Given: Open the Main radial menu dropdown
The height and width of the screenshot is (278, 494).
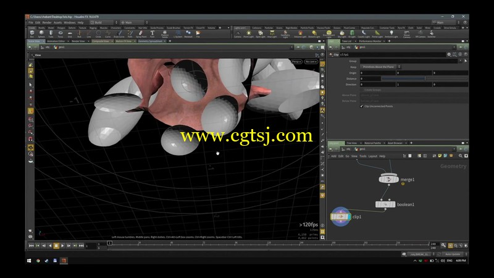Looking at the screenshot, I should 134,22.
